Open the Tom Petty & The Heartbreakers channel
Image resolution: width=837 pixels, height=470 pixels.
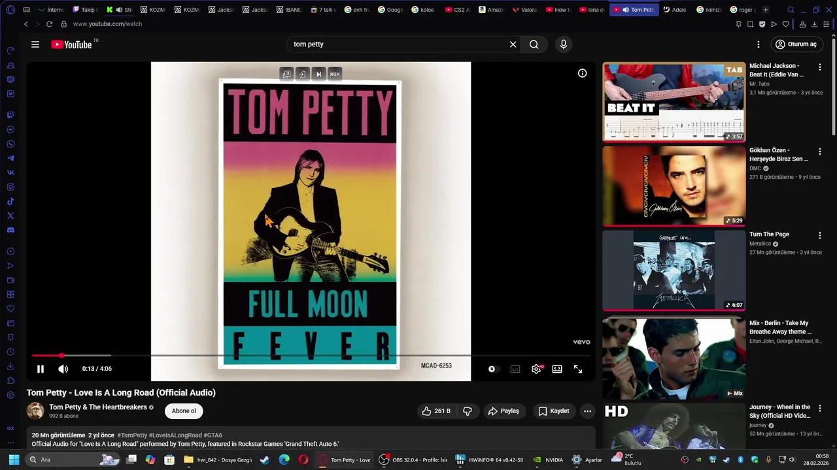98,407
